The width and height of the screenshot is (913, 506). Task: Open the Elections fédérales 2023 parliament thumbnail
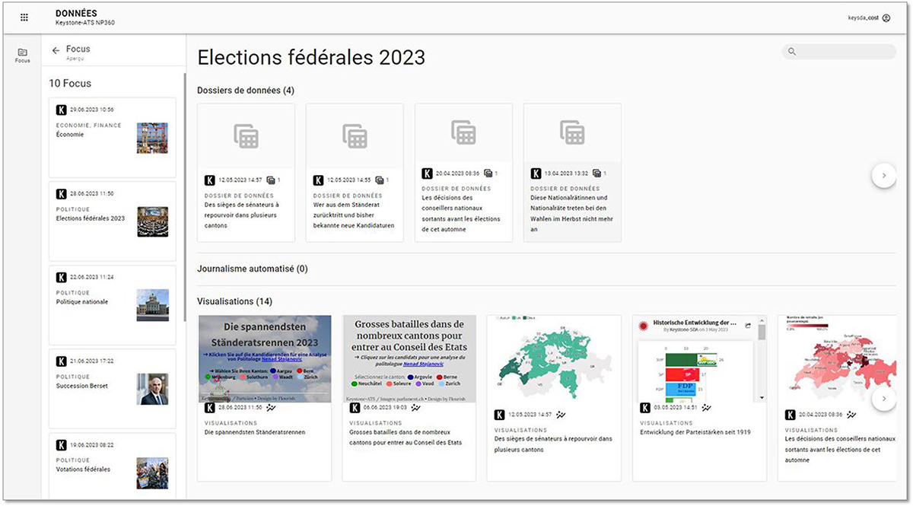pos(152,221)
